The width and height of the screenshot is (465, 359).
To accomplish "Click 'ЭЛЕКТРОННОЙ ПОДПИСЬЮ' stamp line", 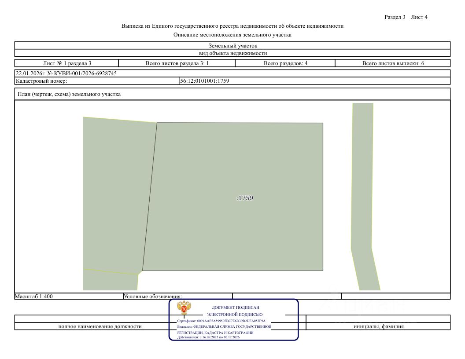I will (235, 315).
